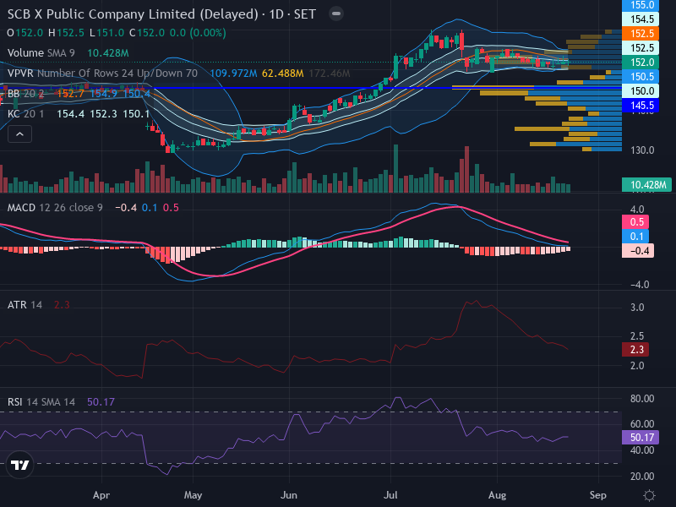Click the market status pill icon beside SET
The height and width of the screenshot is (507, 676).
[x=335, y=14]
